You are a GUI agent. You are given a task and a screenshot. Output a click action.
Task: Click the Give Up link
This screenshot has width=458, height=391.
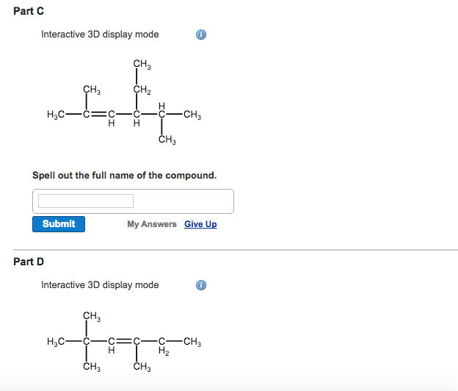click(200, 224)
